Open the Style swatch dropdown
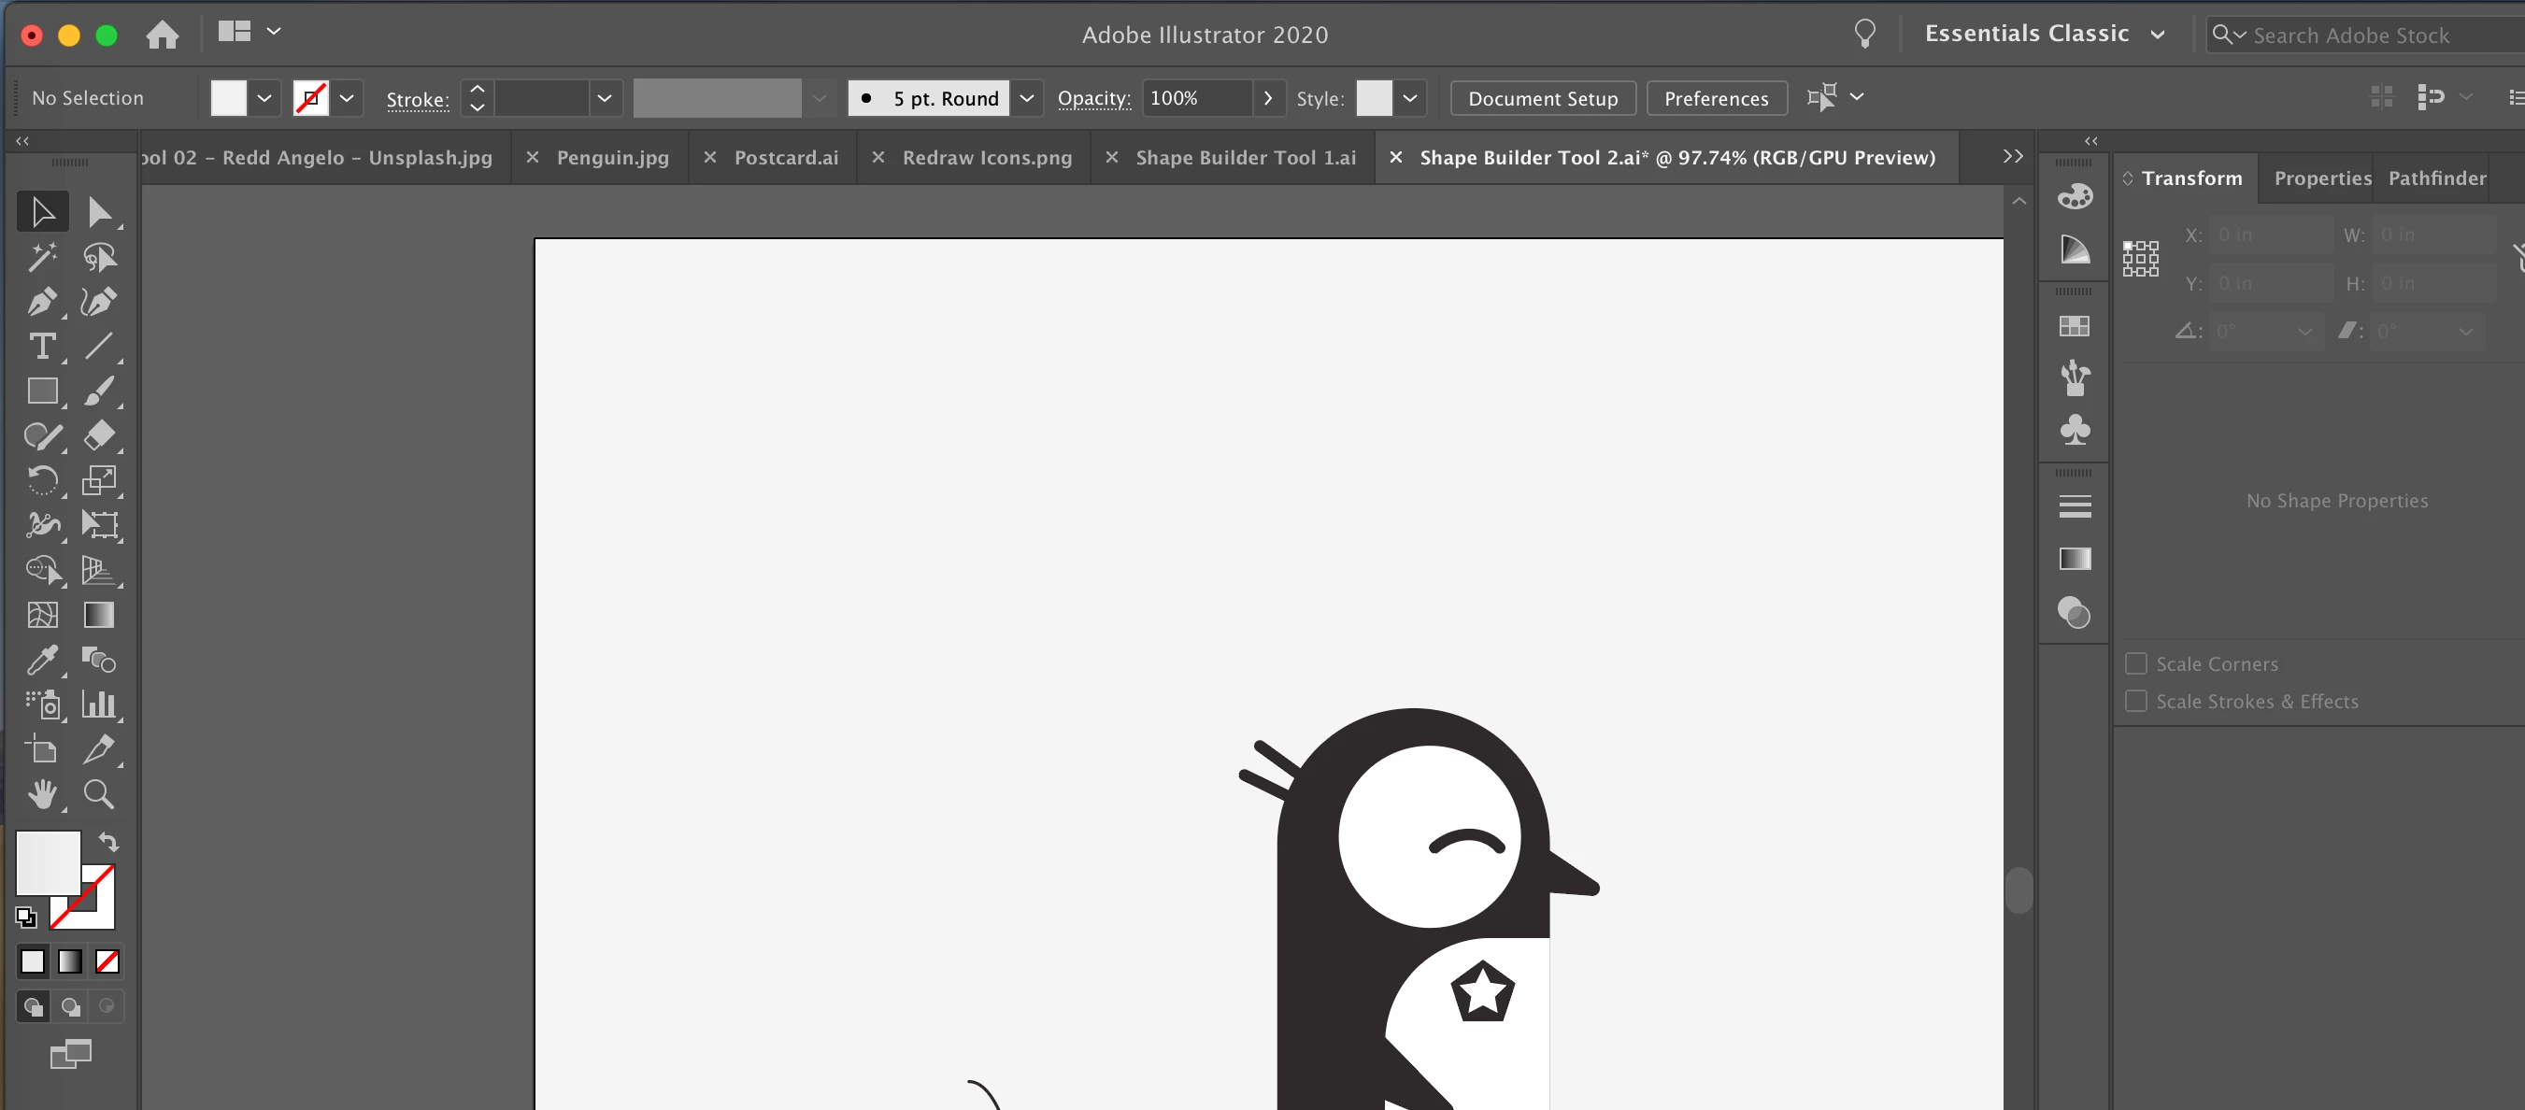Screen dimensions: 2525x1110 pos(1408,98)
